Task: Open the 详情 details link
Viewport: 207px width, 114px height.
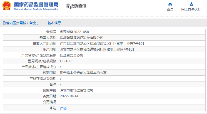Action: [x=63, y=108]
